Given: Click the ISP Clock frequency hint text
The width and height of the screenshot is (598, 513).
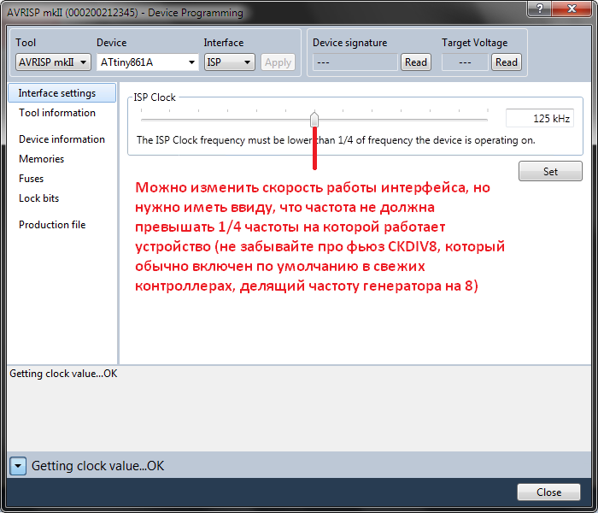Looking at the screenshot, I should click(x=336, y=140).
